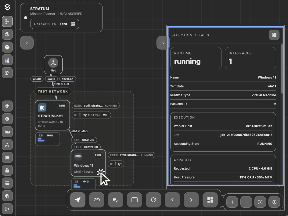
Task: Click the DSK 60.0 GiB pill
Action: pos(84,140)
